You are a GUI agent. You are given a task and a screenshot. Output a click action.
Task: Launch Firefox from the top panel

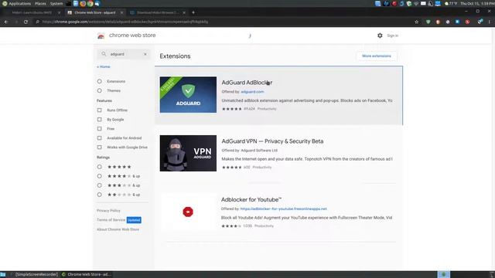(x=83, y=3)
